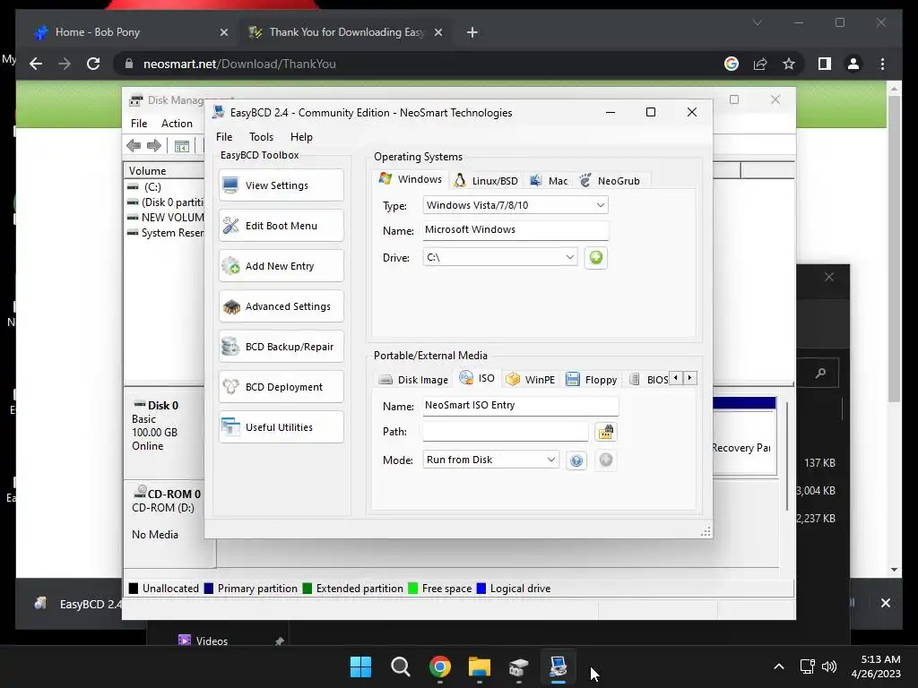Viewport: 918px width, 688px height.
Task: Open View Settings in EasyBCD Toolbox
Action: (281, 185)
